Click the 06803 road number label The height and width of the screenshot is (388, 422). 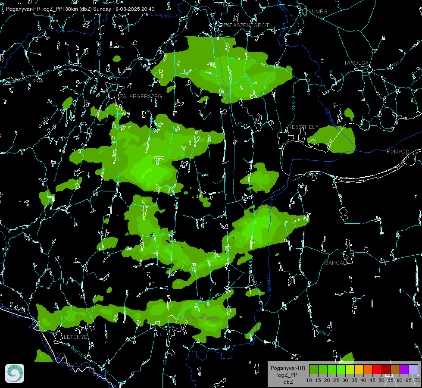pos(322,332)
